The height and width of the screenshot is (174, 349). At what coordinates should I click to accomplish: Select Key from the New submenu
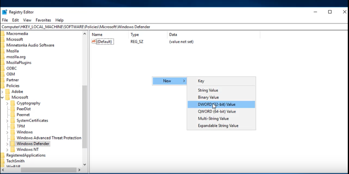click(221, 81)
